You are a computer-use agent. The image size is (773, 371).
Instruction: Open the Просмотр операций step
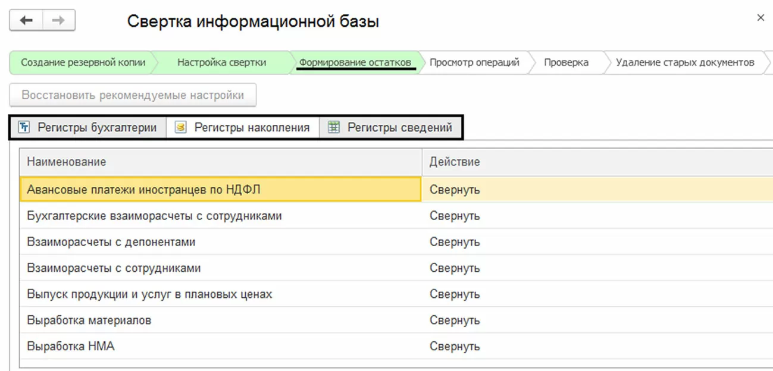[x=474, y=62]
